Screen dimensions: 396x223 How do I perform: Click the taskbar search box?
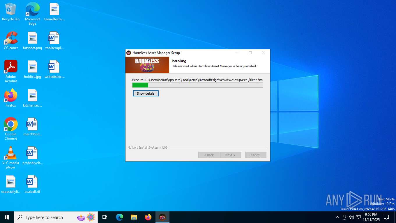[x=56, y=217]
